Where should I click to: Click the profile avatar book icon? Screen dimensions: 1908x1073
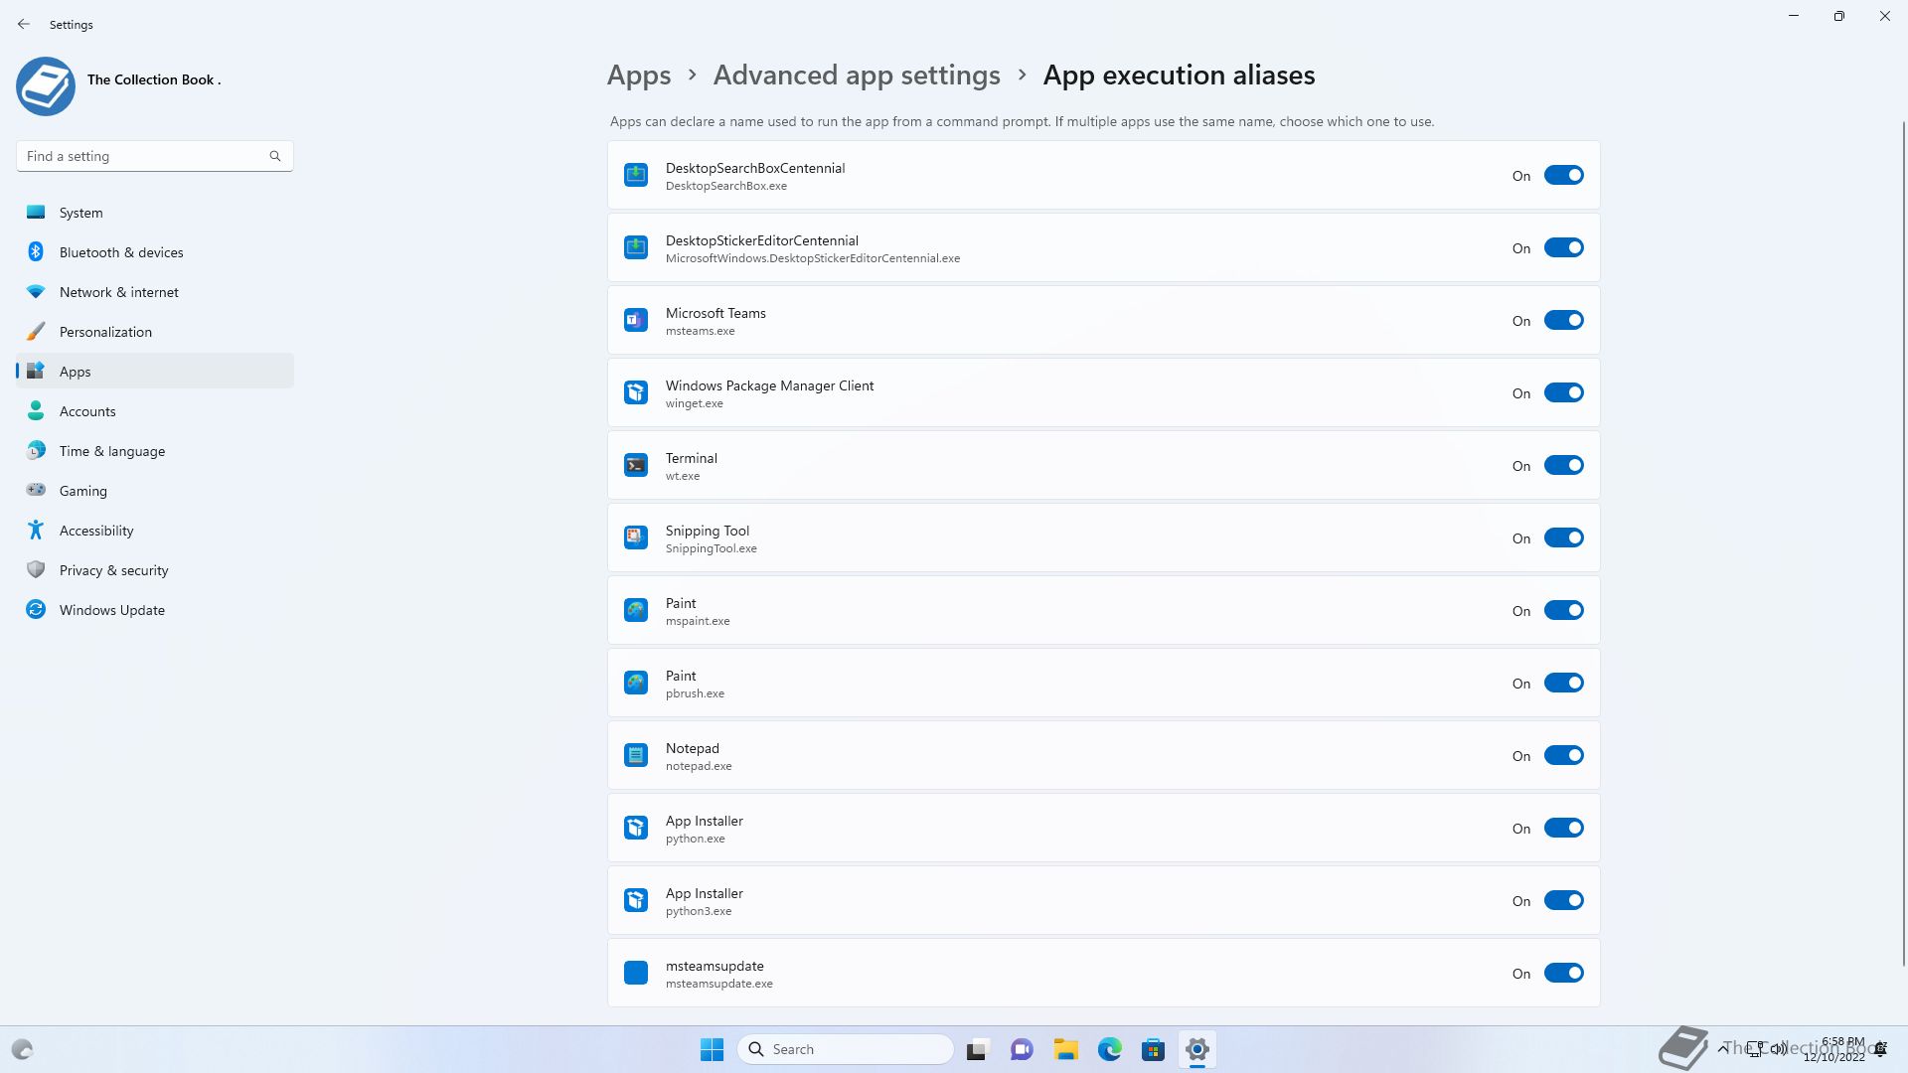point(46,86)
